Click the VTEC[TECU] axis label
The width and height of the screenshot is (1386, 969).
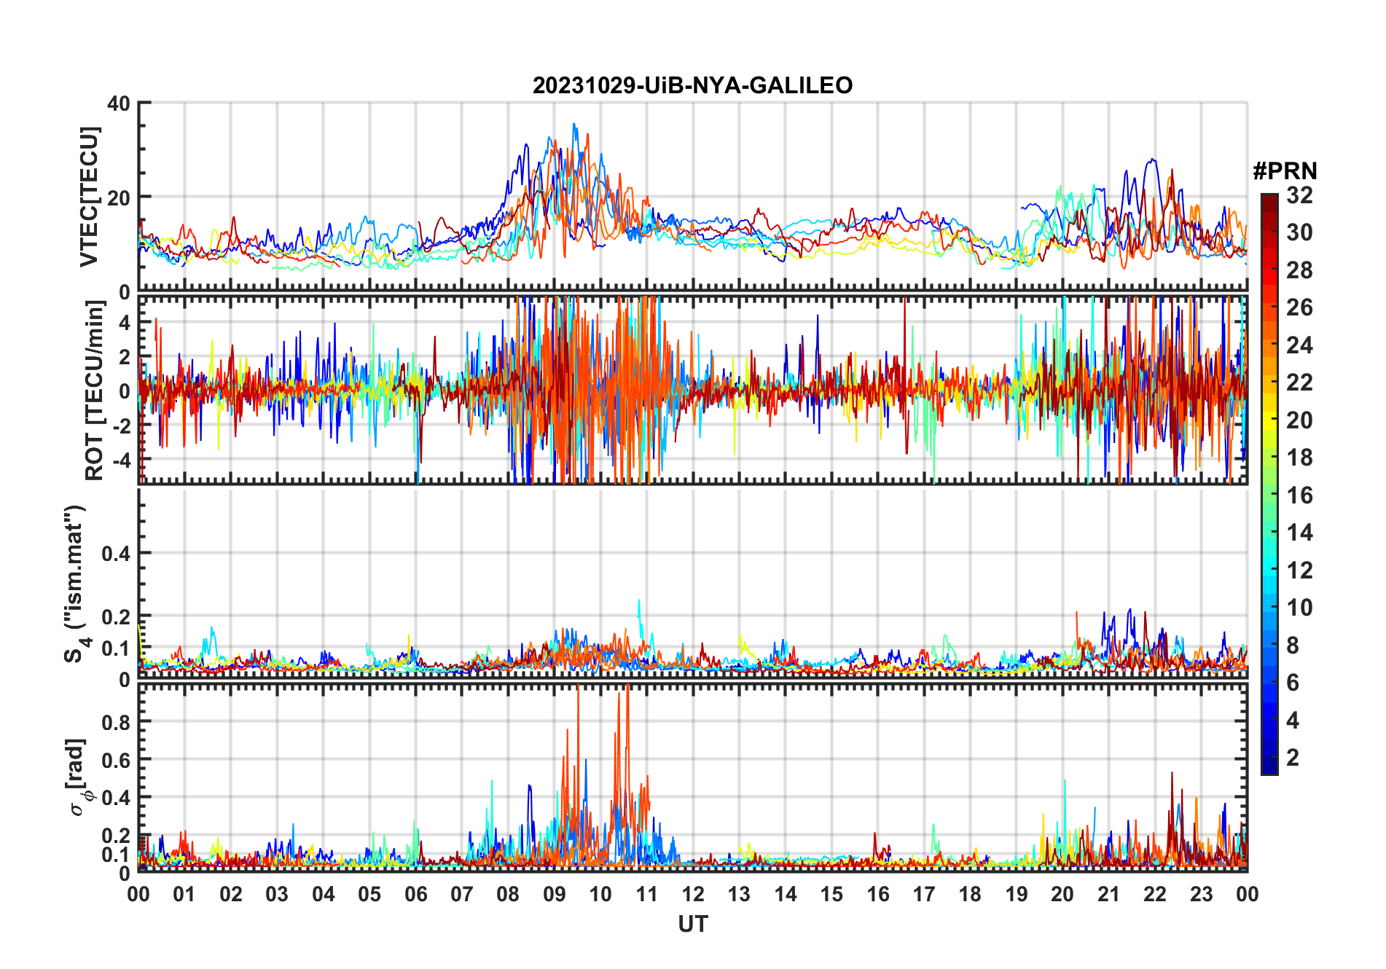pyautogui.click(x=88, y=197)
